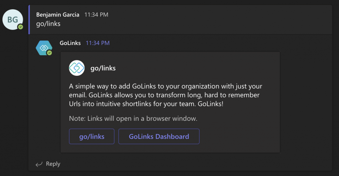This screenshot has width=339, height=176.
Task: Click the green status badge on BG avatar
Action: 21,27
